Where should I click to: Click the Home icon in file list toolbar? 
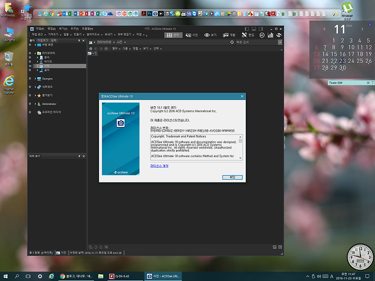(x=91, y=48)
